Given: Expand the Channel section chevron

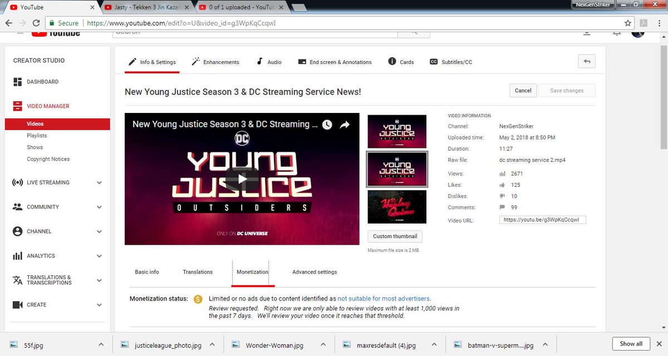Looking at the screenshot, I should 99,231.
